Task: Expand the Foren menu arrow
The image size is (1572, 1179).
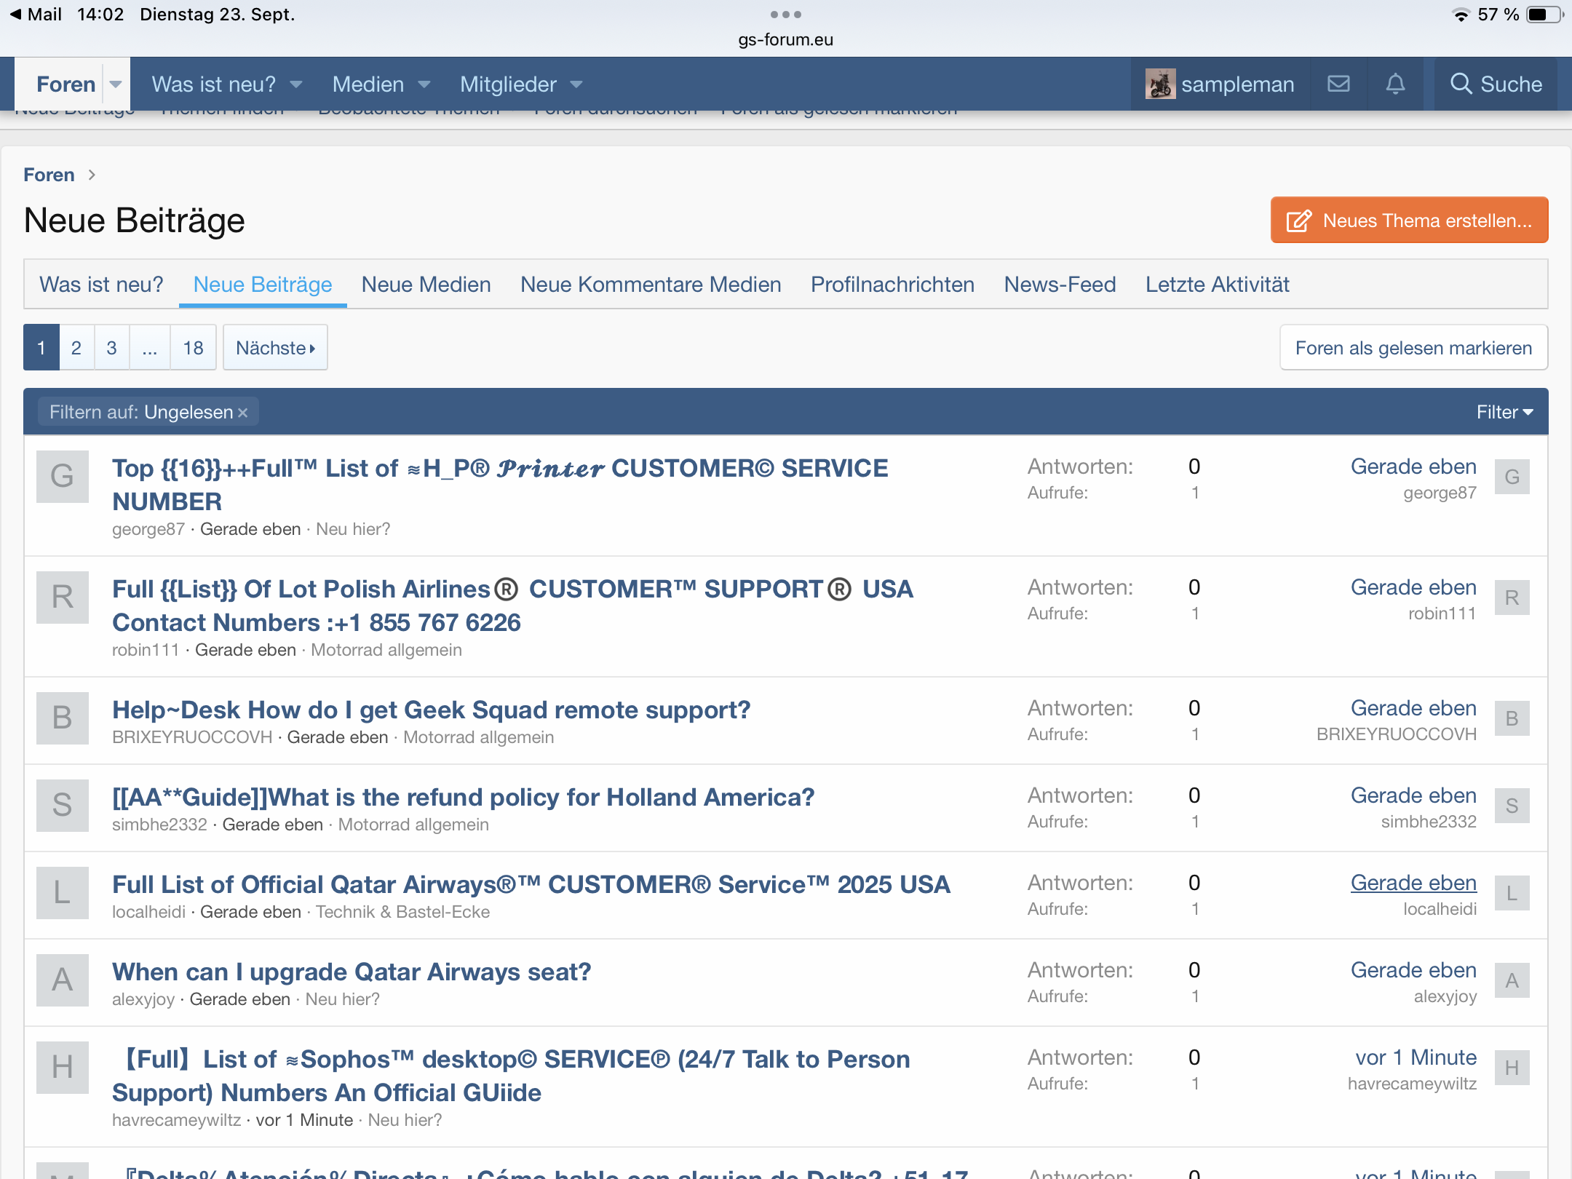Action: tap(116, 84)
